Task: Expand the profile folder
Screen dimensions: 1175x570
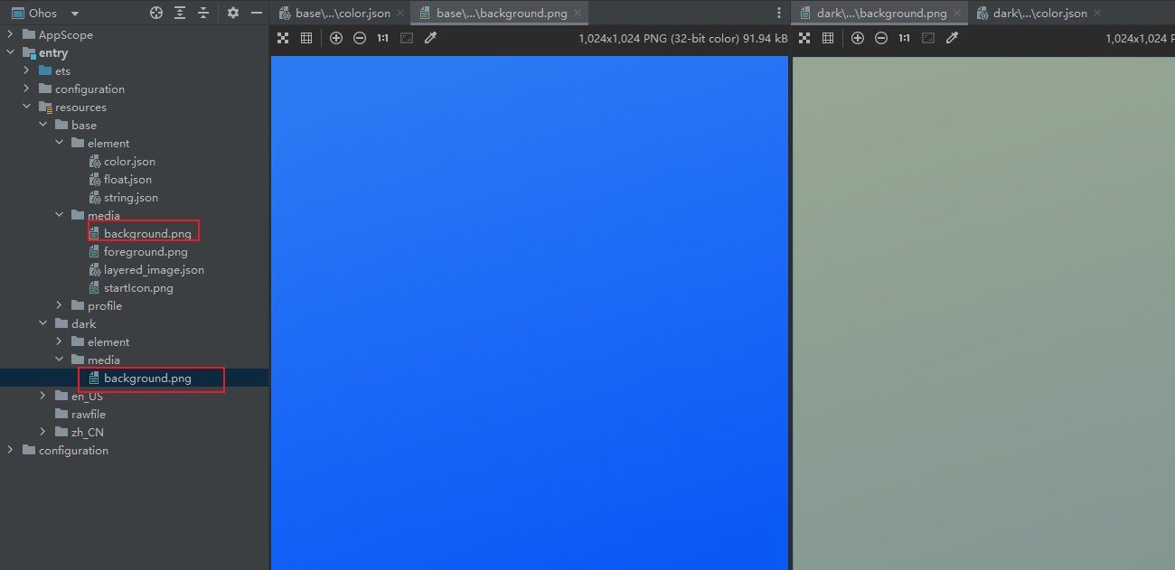Action: 60,305
